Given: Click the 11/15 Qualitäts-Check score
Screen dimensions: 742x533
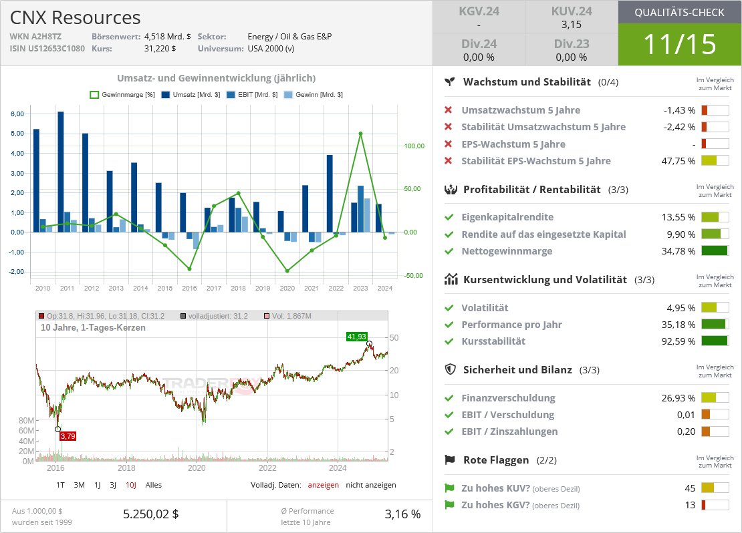Looking at the screenshot, I should tap(680, 45).
